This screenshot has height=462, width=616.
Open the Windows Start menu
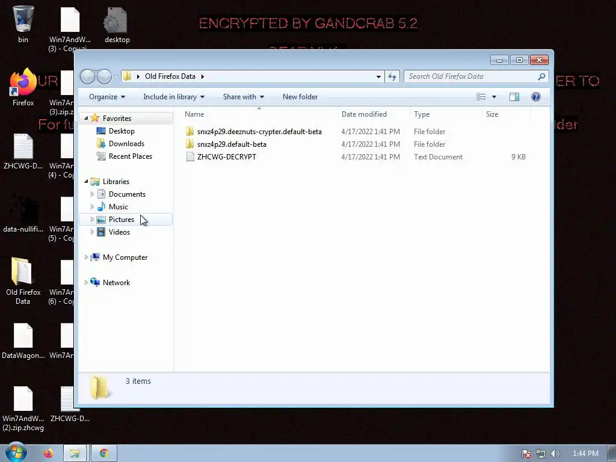[x=15, y=452]
